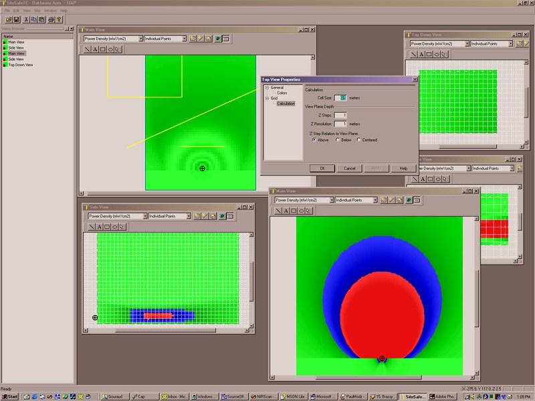535x401 pixels.
Task: Click pencil icon in yellow-lines Main View toolbar
Action: pos(201,39)
